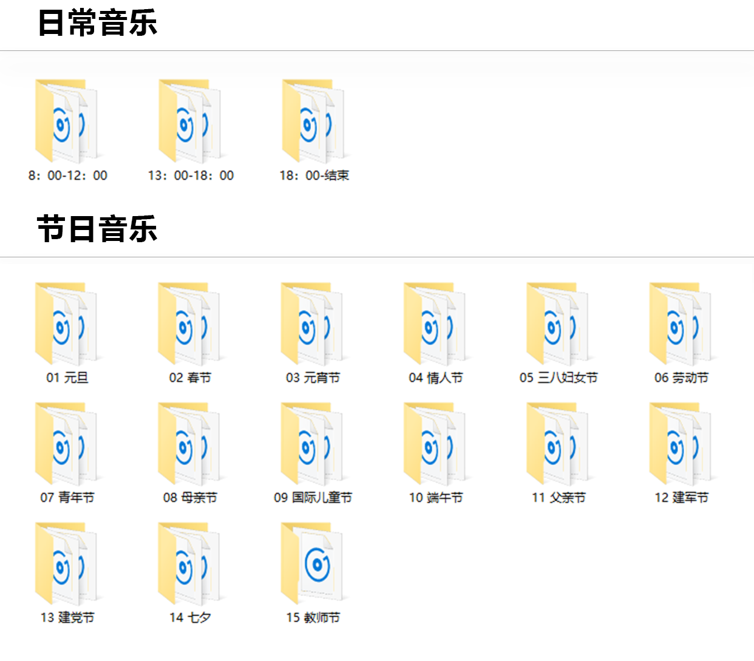Select the 13:00-18:00 folder icon
Viewport: 754px width, 661px height.
point(190,122)
